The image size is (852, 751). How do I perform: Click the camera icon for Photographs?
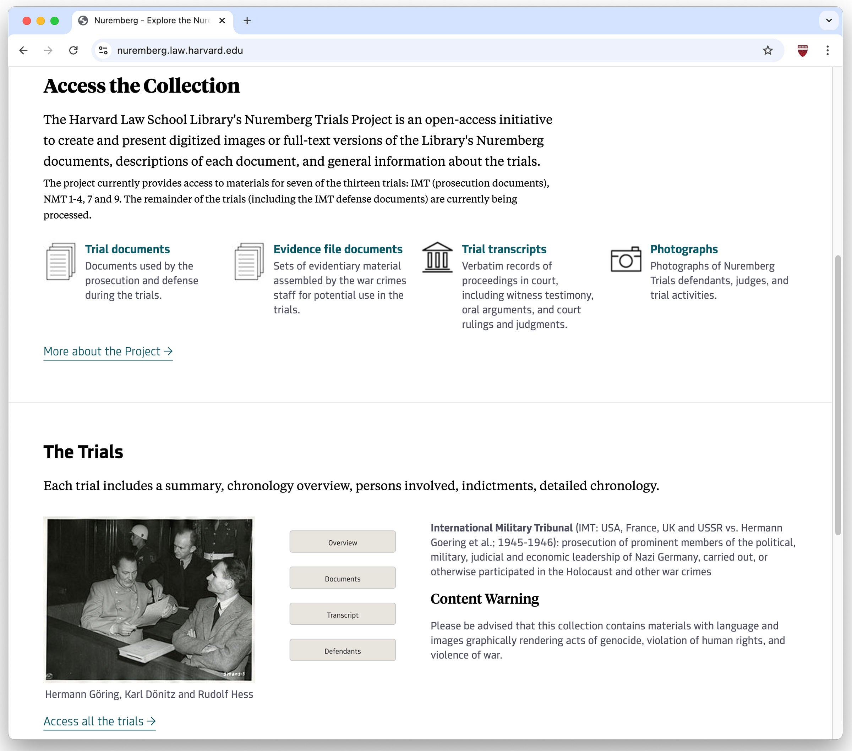pyautogui.click(x=626, y=259)
